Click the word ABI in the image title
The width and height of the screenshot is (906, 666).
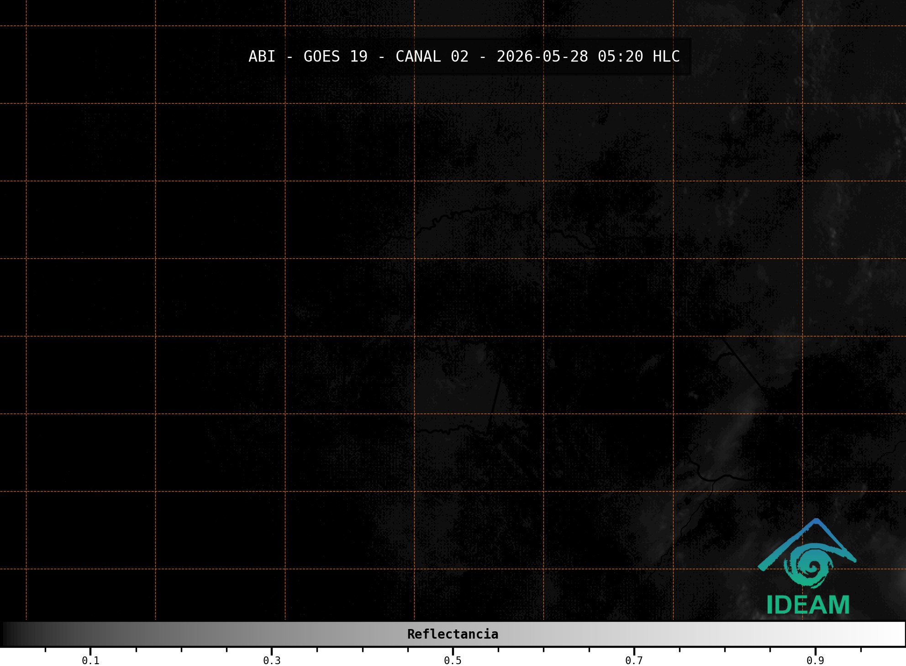(x=262, y=57)
